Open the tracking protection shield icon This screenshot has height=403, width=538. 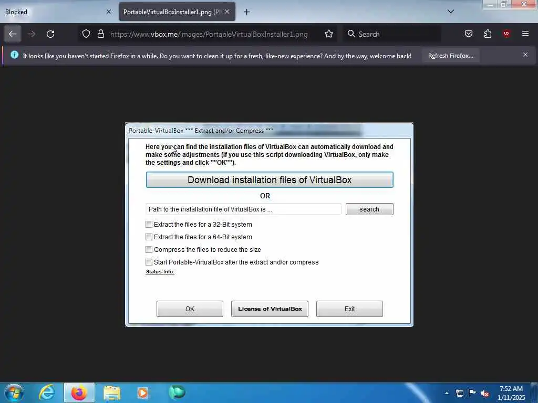click(86, 34)
